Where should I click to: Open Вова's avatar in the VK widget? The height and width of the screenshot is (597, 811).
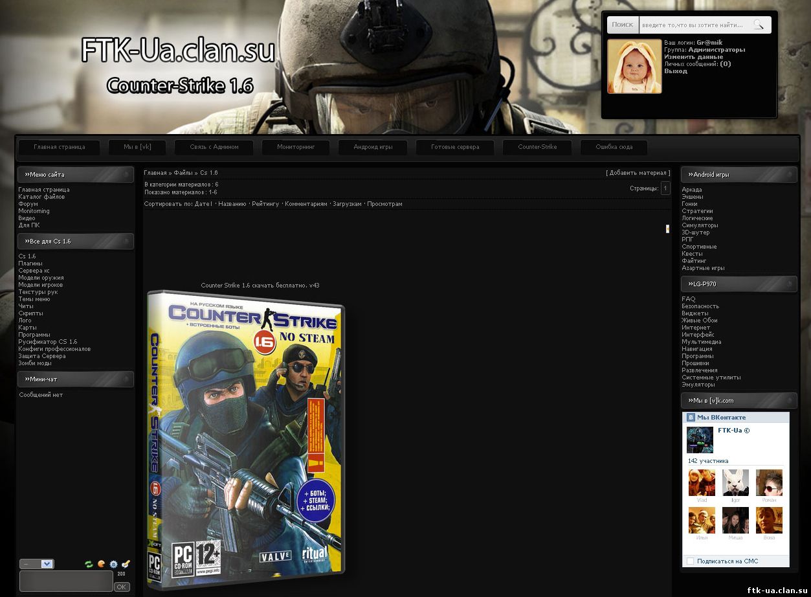click(769, 520)
